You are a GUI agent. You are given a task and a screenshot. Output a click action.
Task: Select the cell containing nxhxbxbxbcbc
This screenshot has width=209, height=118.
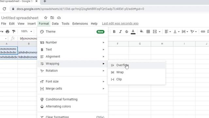tap(9, 57)
